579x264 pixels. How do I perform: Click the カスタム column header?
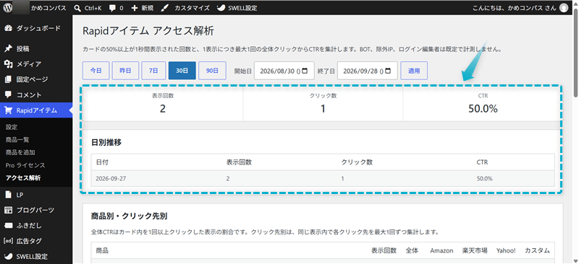pyautogui.click(x=537, y=250)
